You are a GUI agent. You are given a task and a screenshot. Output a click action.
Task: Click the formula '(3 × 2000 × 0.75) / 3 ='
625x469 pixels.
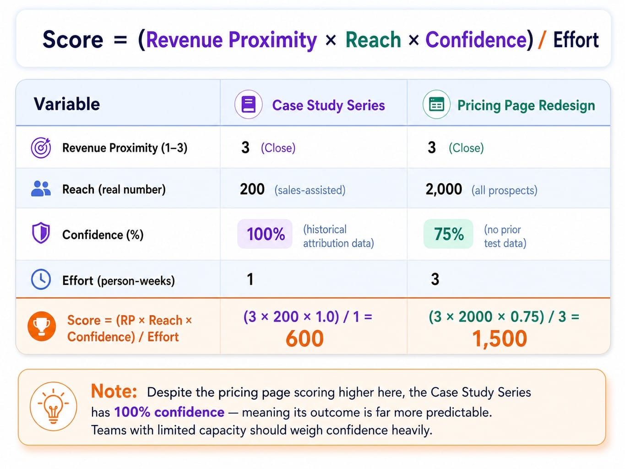[x=504, y=316]
